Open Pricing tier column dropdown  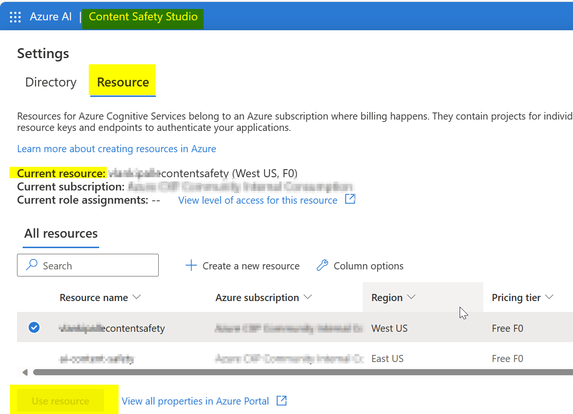pyautogui.click(x=549, y=297)
